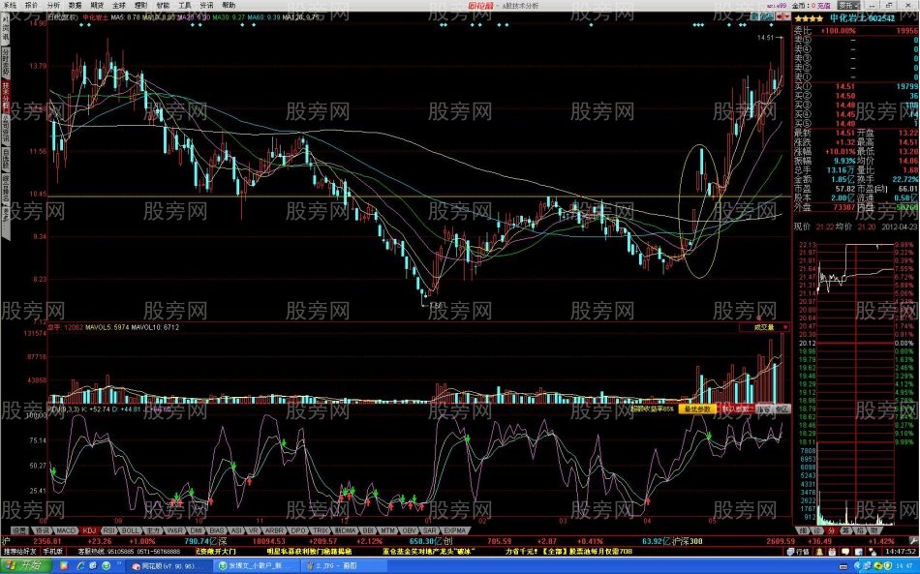Screen dimensions: 920x574
Task: Switch to VR indicator tab
Action: point(254,530)
